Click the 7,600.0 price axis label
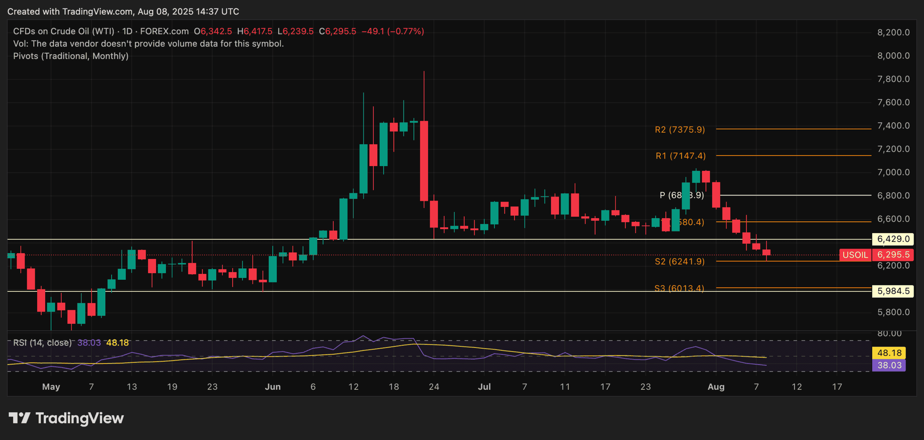The image size is (924, 440). pos(894,102)
